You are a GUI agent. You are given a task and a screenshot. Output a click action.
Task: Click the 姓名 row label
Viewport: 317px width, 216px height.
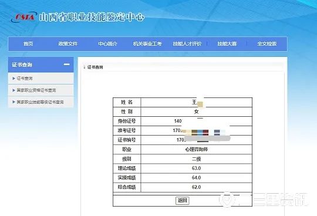click(x=127, y=102)
